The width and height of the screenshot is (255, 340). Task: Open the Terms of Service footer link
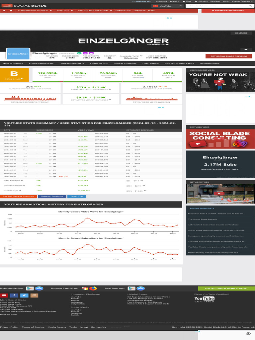pyautogui.click(x=33, y=327)
